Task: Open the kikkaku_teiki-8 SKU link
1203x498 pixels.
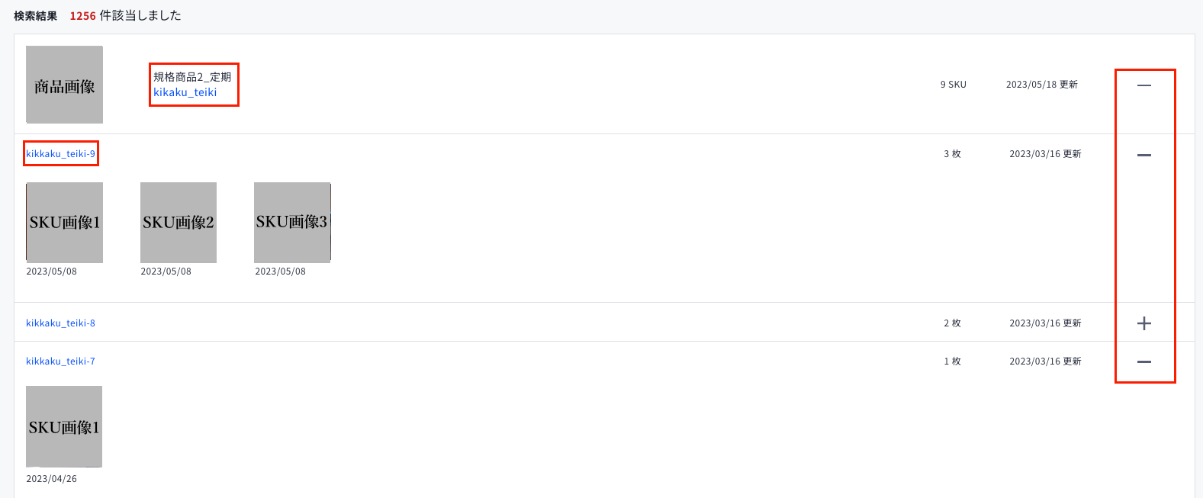Action: [61, 323]
